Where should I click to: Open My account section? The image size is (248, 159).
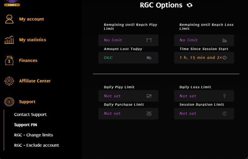click(31, 19)
